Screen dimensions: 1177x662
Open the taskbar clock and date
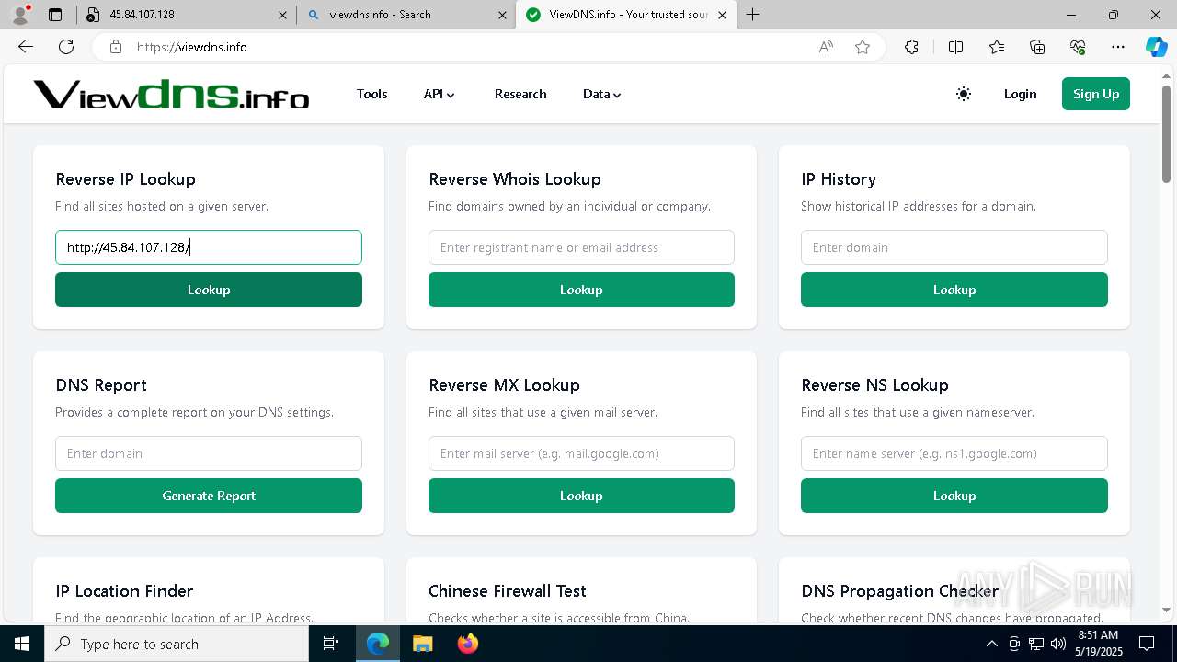click(x=1098, y=644)
